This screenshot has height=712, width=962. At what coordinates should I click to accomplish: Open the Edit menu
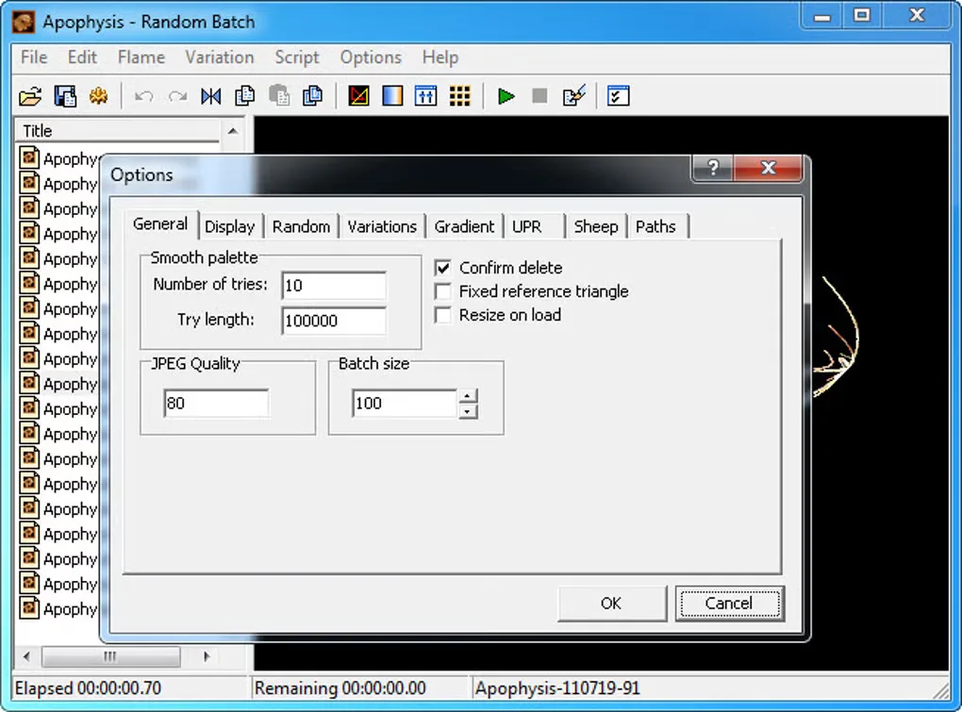tap(82, 58)
